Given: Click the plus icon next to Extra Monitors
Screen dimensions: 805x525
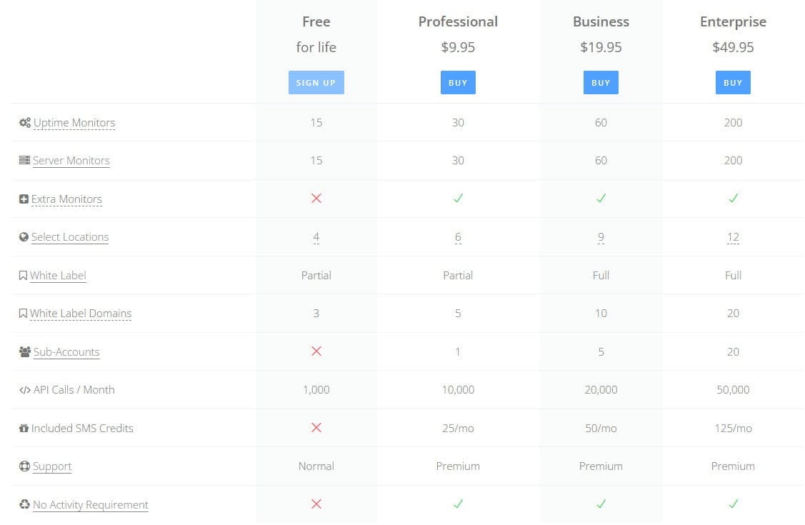Looking at the screenshot, I should (x=23, y=198).
